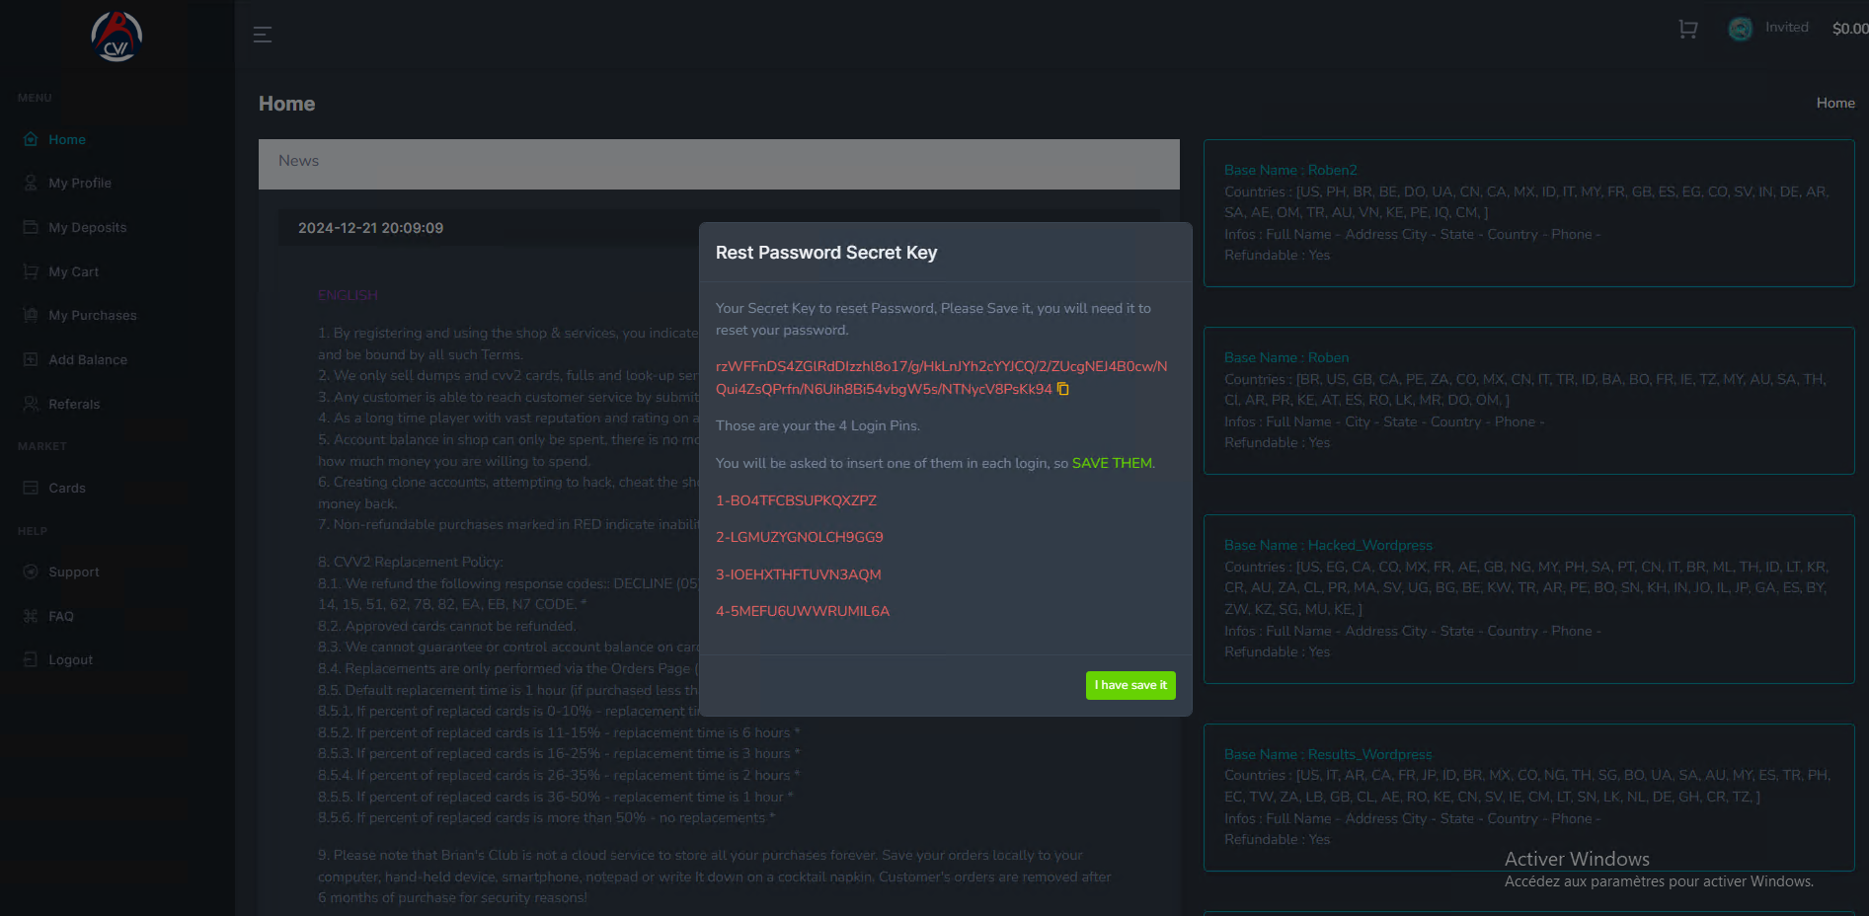The image size is (1869, 916).
Task: Click the green "SAVE THEM" text
Action: click(x=1112, y=463)
